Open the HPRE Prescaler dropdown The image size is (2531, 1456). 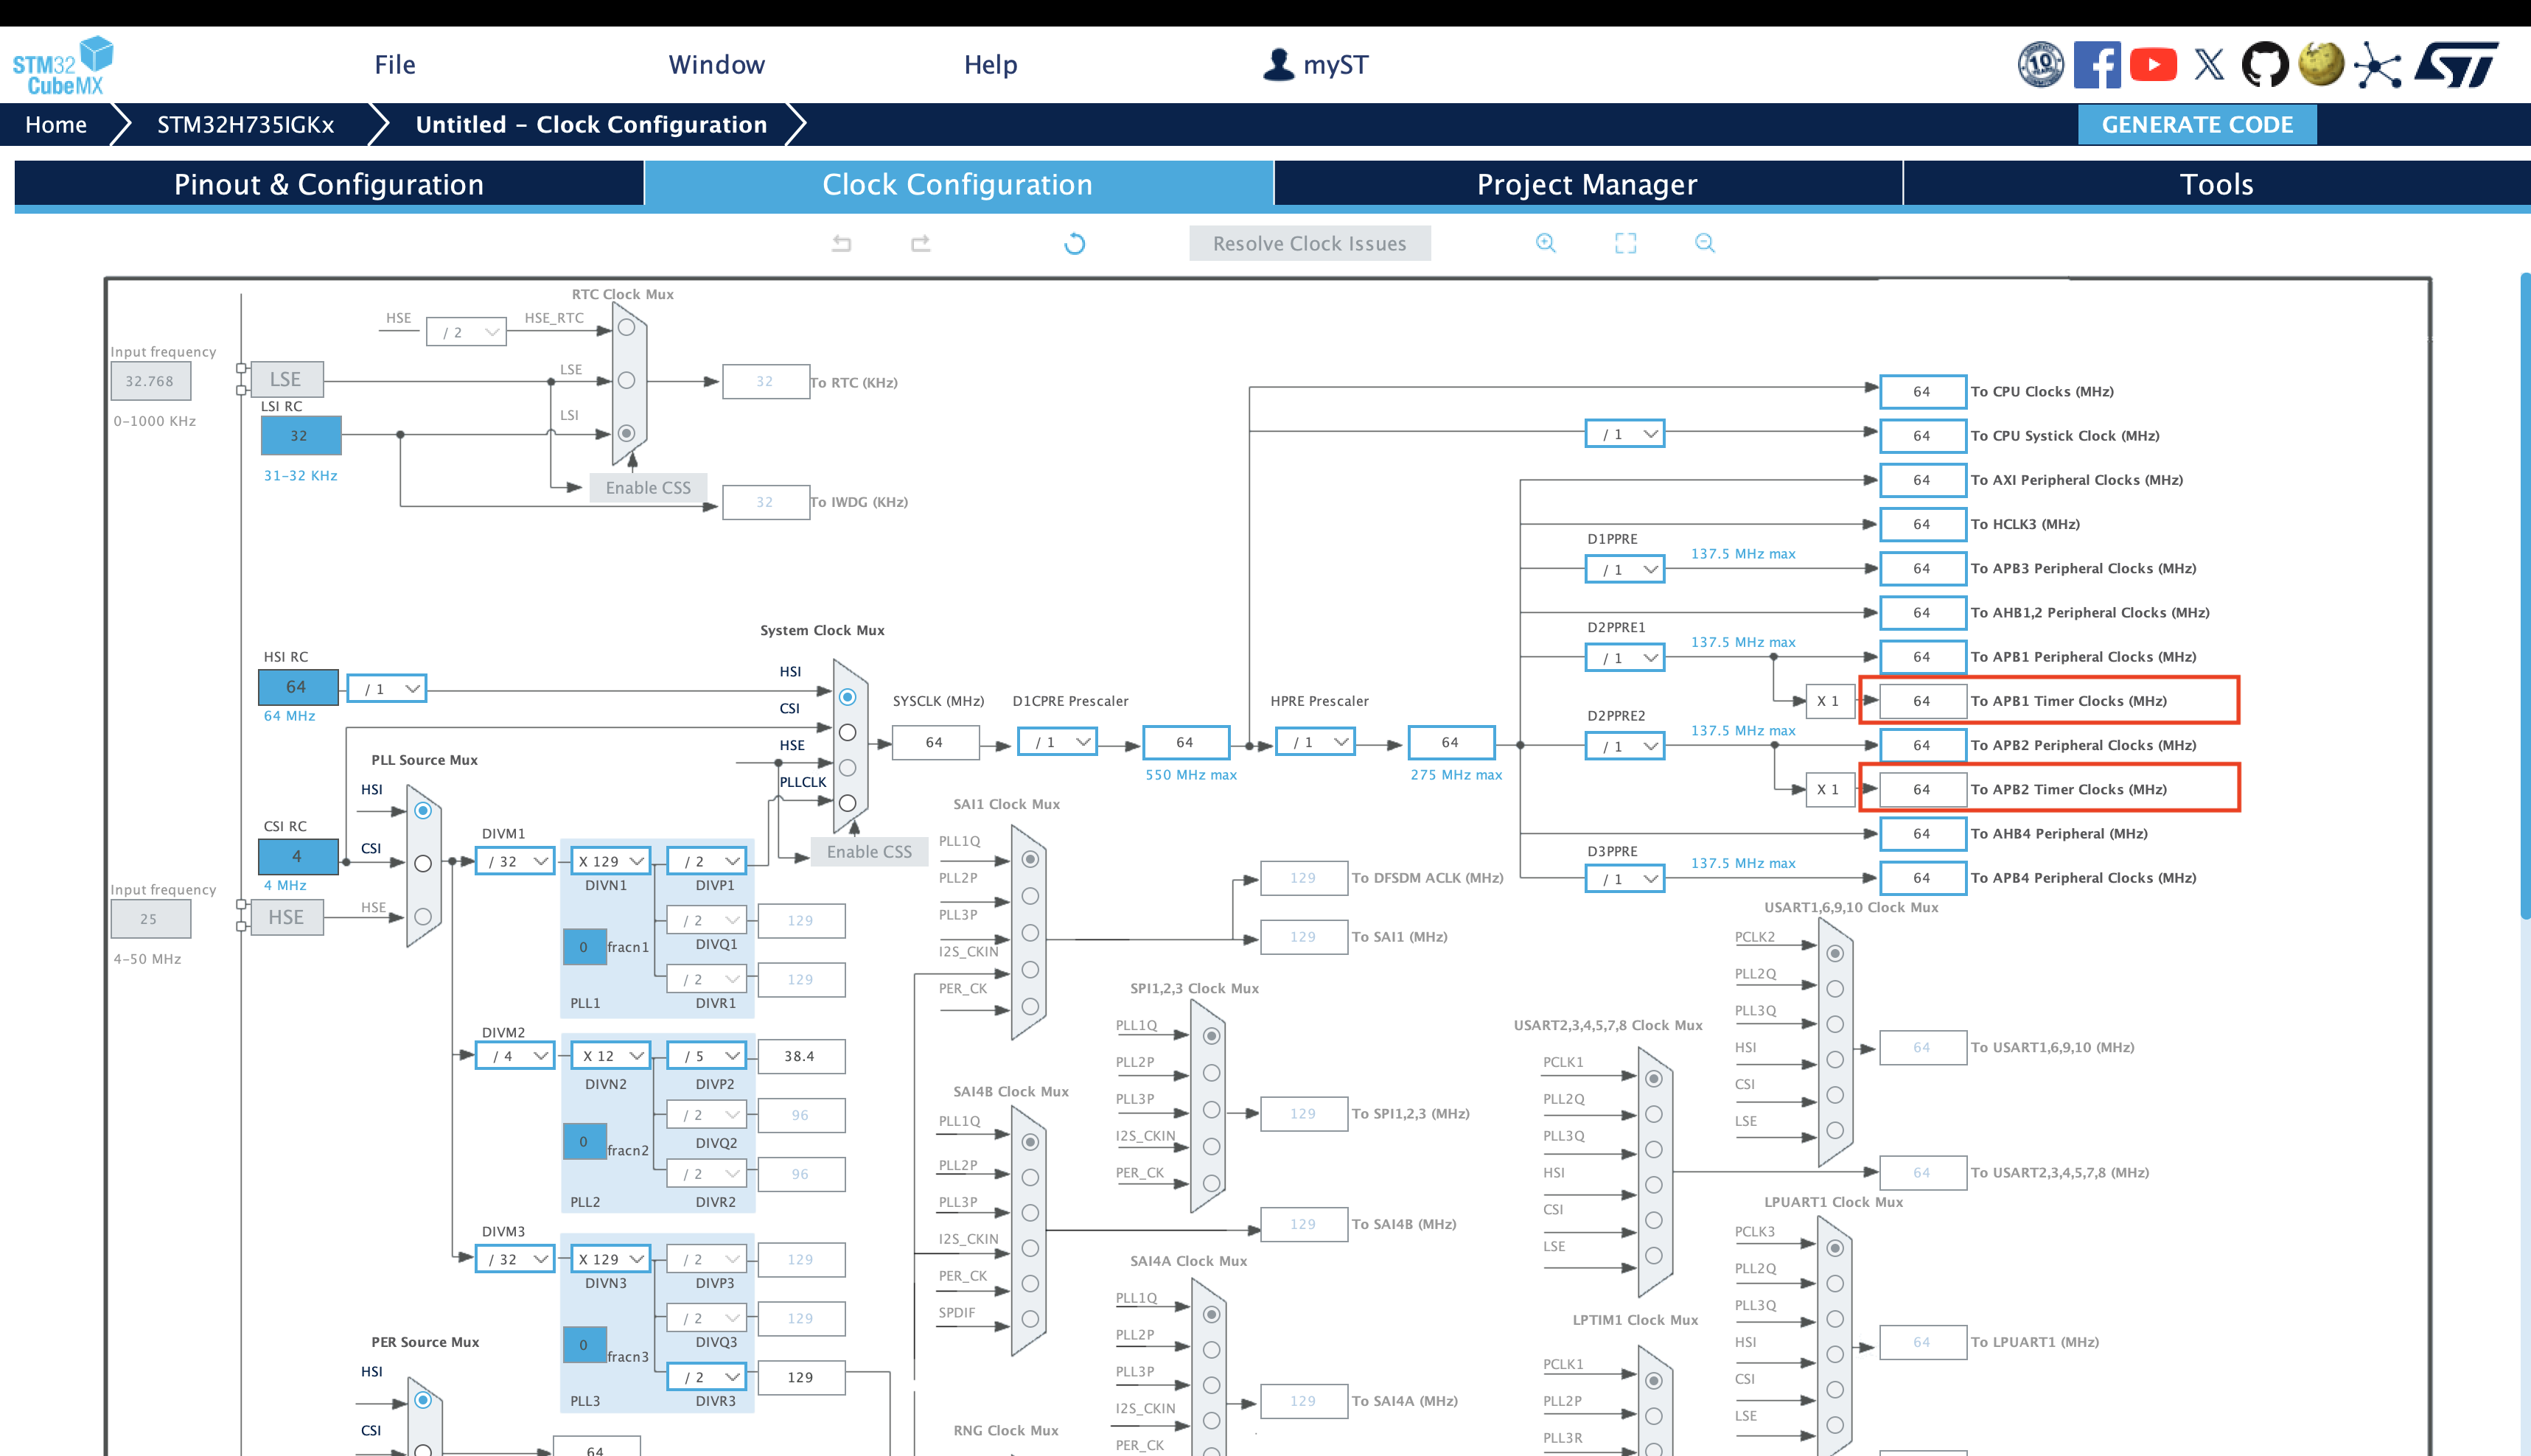click(x=1315, y=742)
